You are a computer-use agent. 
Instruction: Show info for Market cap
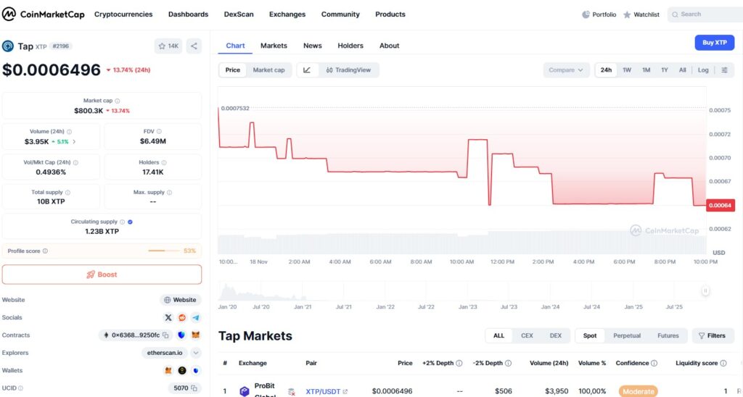click(x=118, y=101)
